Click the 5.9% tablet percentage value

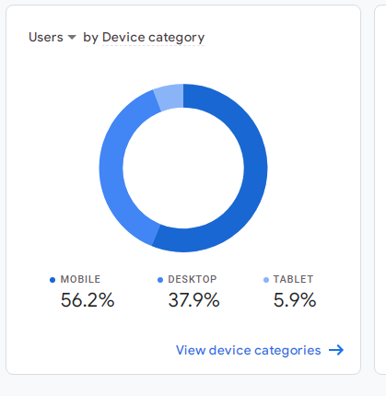pyautogui.click(x=295, y=300)
